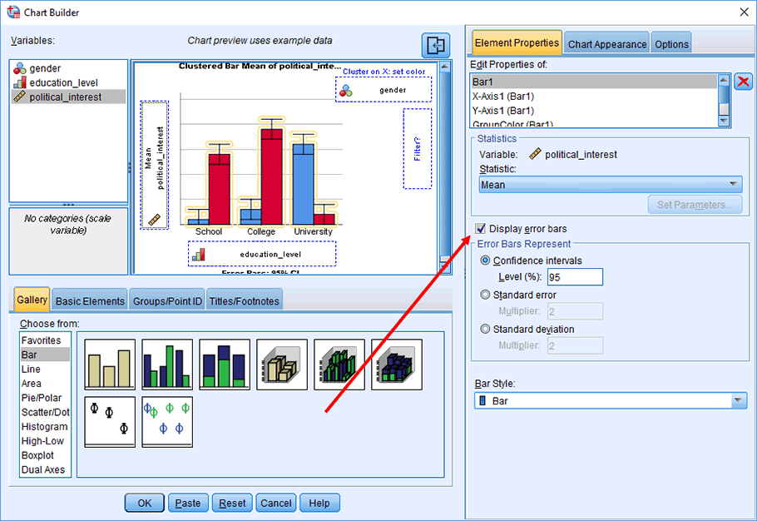
Task: Click the confidence Level (%) field
Action: (x=575, y=277)
